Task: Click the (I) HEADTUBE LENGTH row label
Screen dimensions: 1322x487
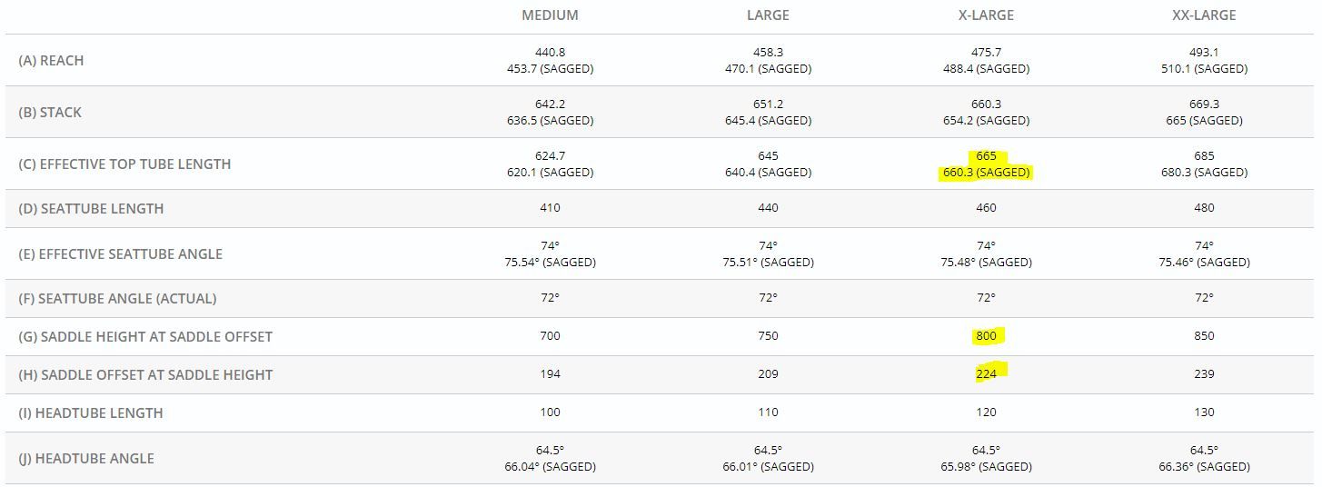Action: 91,413
